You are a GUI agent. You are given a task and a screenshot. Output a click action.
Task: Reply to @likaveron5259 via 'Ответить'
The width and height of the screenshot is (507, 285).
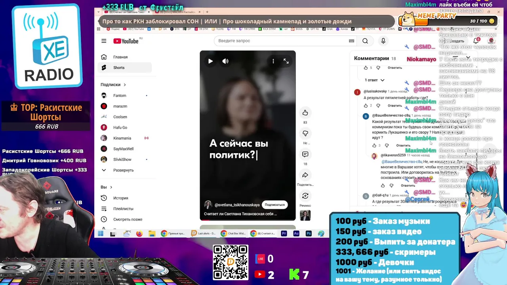pos(408,186)
